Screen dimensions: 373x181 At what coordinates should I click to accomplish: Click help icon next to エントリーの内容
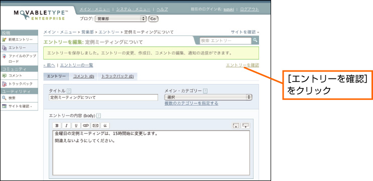(x=99, y=115)
